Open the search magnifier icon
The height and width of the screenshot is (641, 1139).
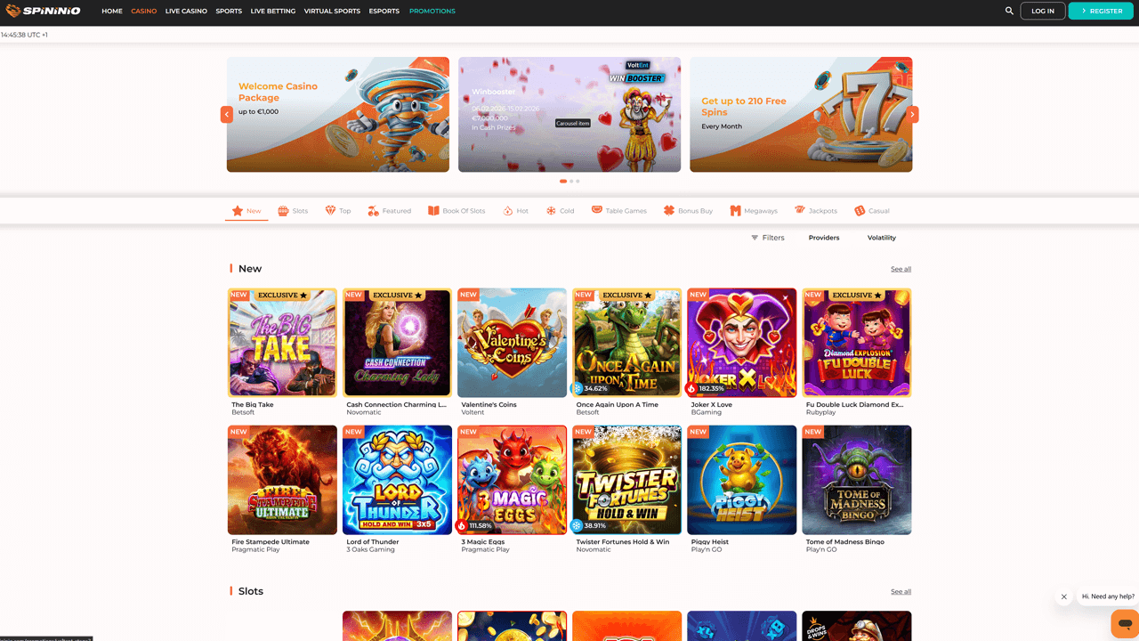point(1009,11)
